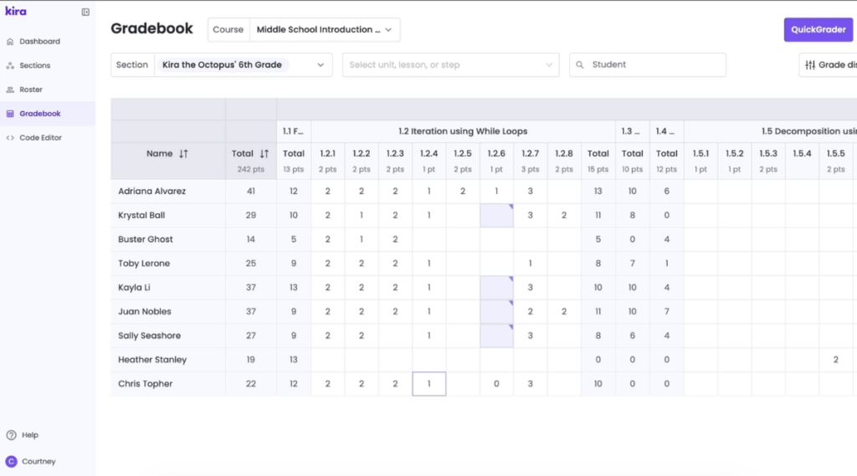Click the Sections icon in sidebar
Screen dimensions: 857x476
click(10, 65)
